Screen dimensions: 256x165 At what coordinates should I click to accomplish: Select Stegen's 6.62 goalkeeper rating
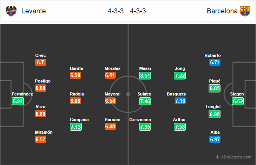coord(238,101)
